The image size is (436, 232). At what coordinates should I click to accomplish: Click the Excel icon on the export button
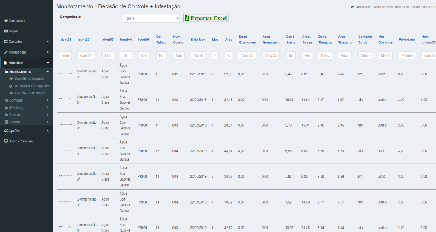pyautogui.click(x=187, y=18)
